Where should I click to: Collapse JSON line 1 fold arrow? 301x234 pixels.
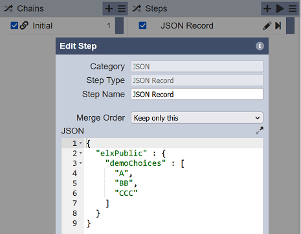click(x=81, y=143)
